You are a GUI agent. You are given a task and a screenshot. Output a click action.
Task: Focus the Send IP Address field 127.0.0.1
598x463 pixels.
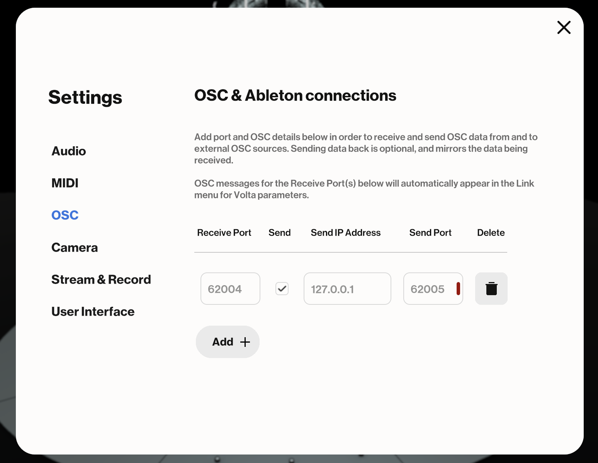(x=347, y=289)
